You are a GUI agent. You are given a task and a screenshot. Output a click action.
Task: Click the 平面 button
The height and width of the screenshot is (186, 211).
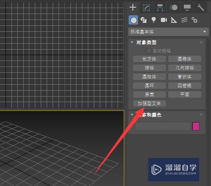185,94
